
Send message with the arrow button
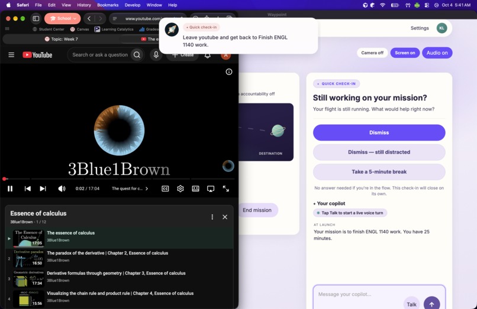point(431,304)
